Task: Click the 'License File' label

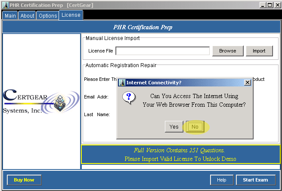Action: [x=101, y=51]
